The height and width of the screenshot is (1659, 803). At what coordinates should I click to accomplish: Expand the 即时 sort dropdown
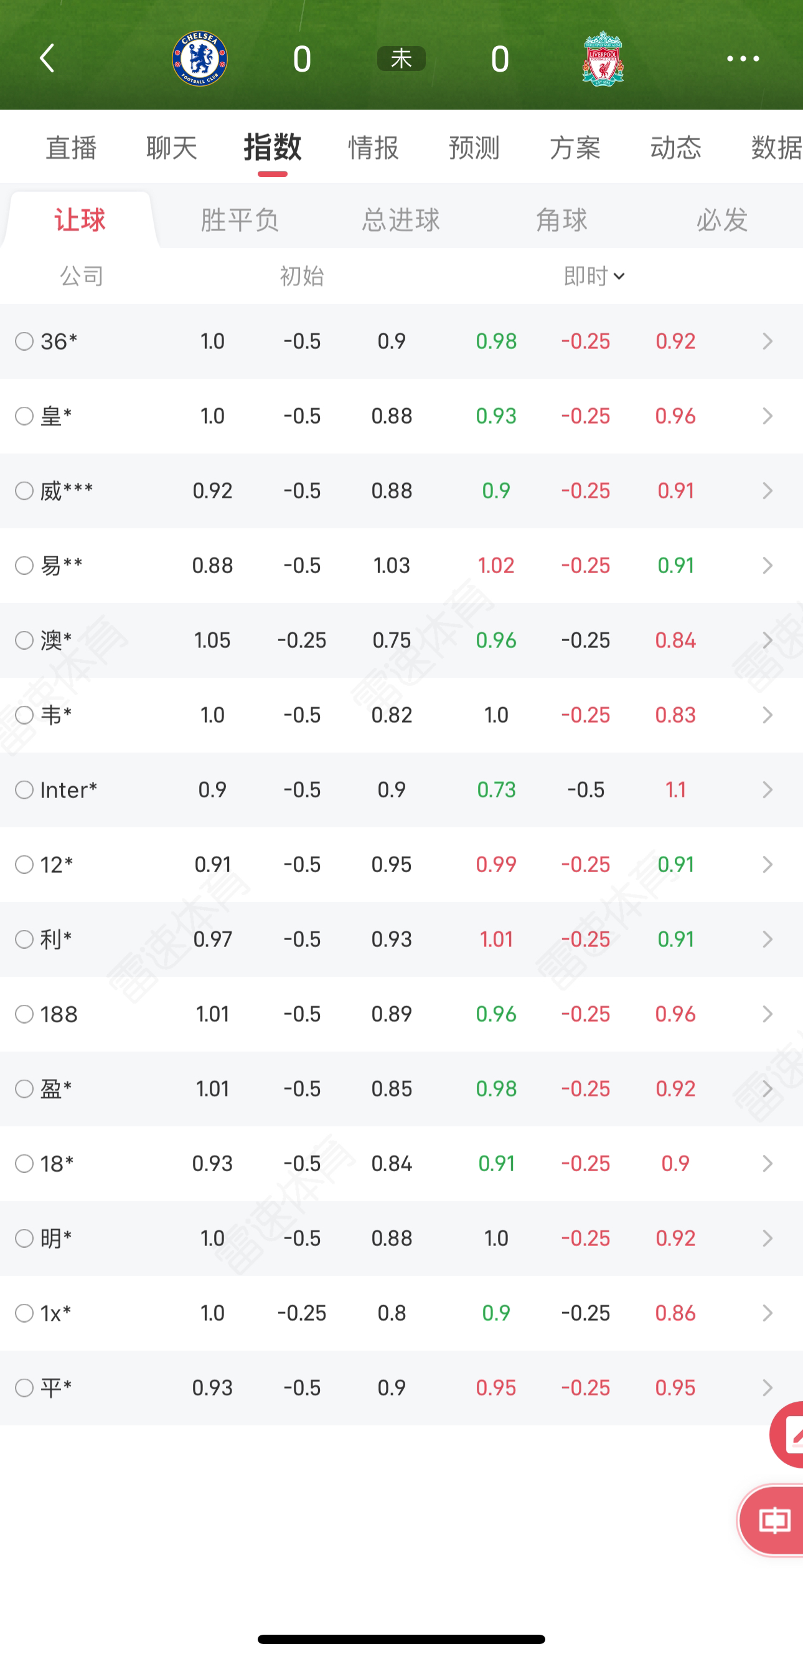pos(594,276)
